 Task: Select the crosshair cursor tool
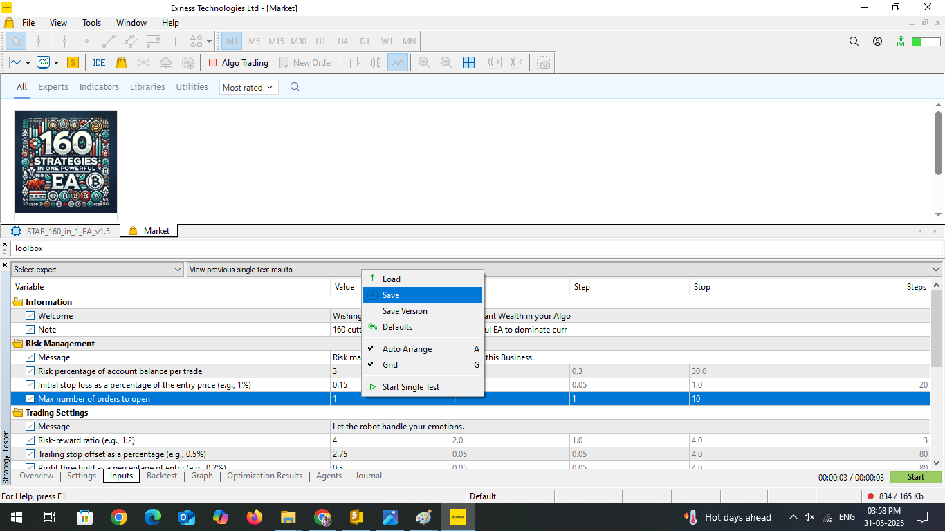coord(39,41)
